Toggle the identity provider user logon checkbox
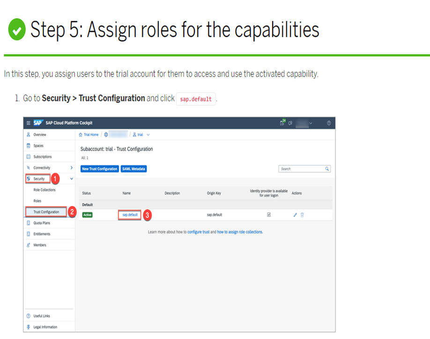The height and width of the screenshot is (339, 430). point(268,214)
